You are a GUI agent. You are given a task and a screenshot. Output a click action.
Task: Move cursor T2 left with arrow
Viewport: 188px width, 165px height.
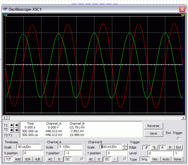tap(12, 130)
